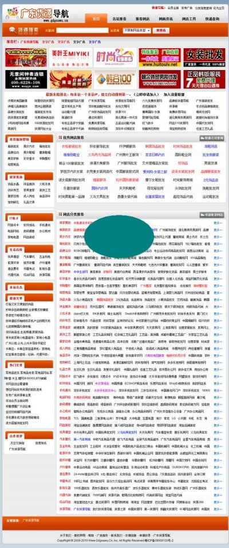Click the 义乌两元饰品网 link
The height and width of the screenshot is (548, 229).
[x=100, y=155]
